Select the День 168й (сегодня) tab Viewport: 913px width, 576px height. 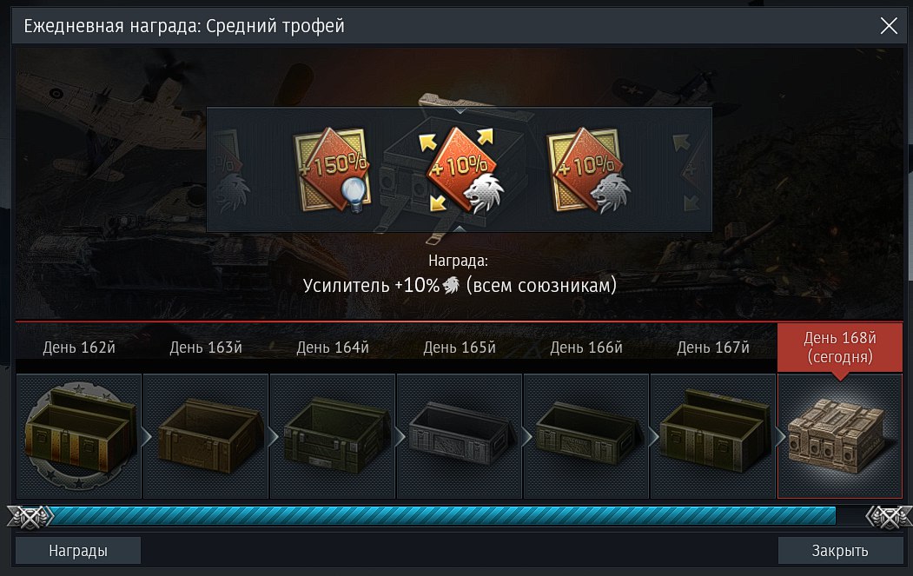[x=840, y=348]
